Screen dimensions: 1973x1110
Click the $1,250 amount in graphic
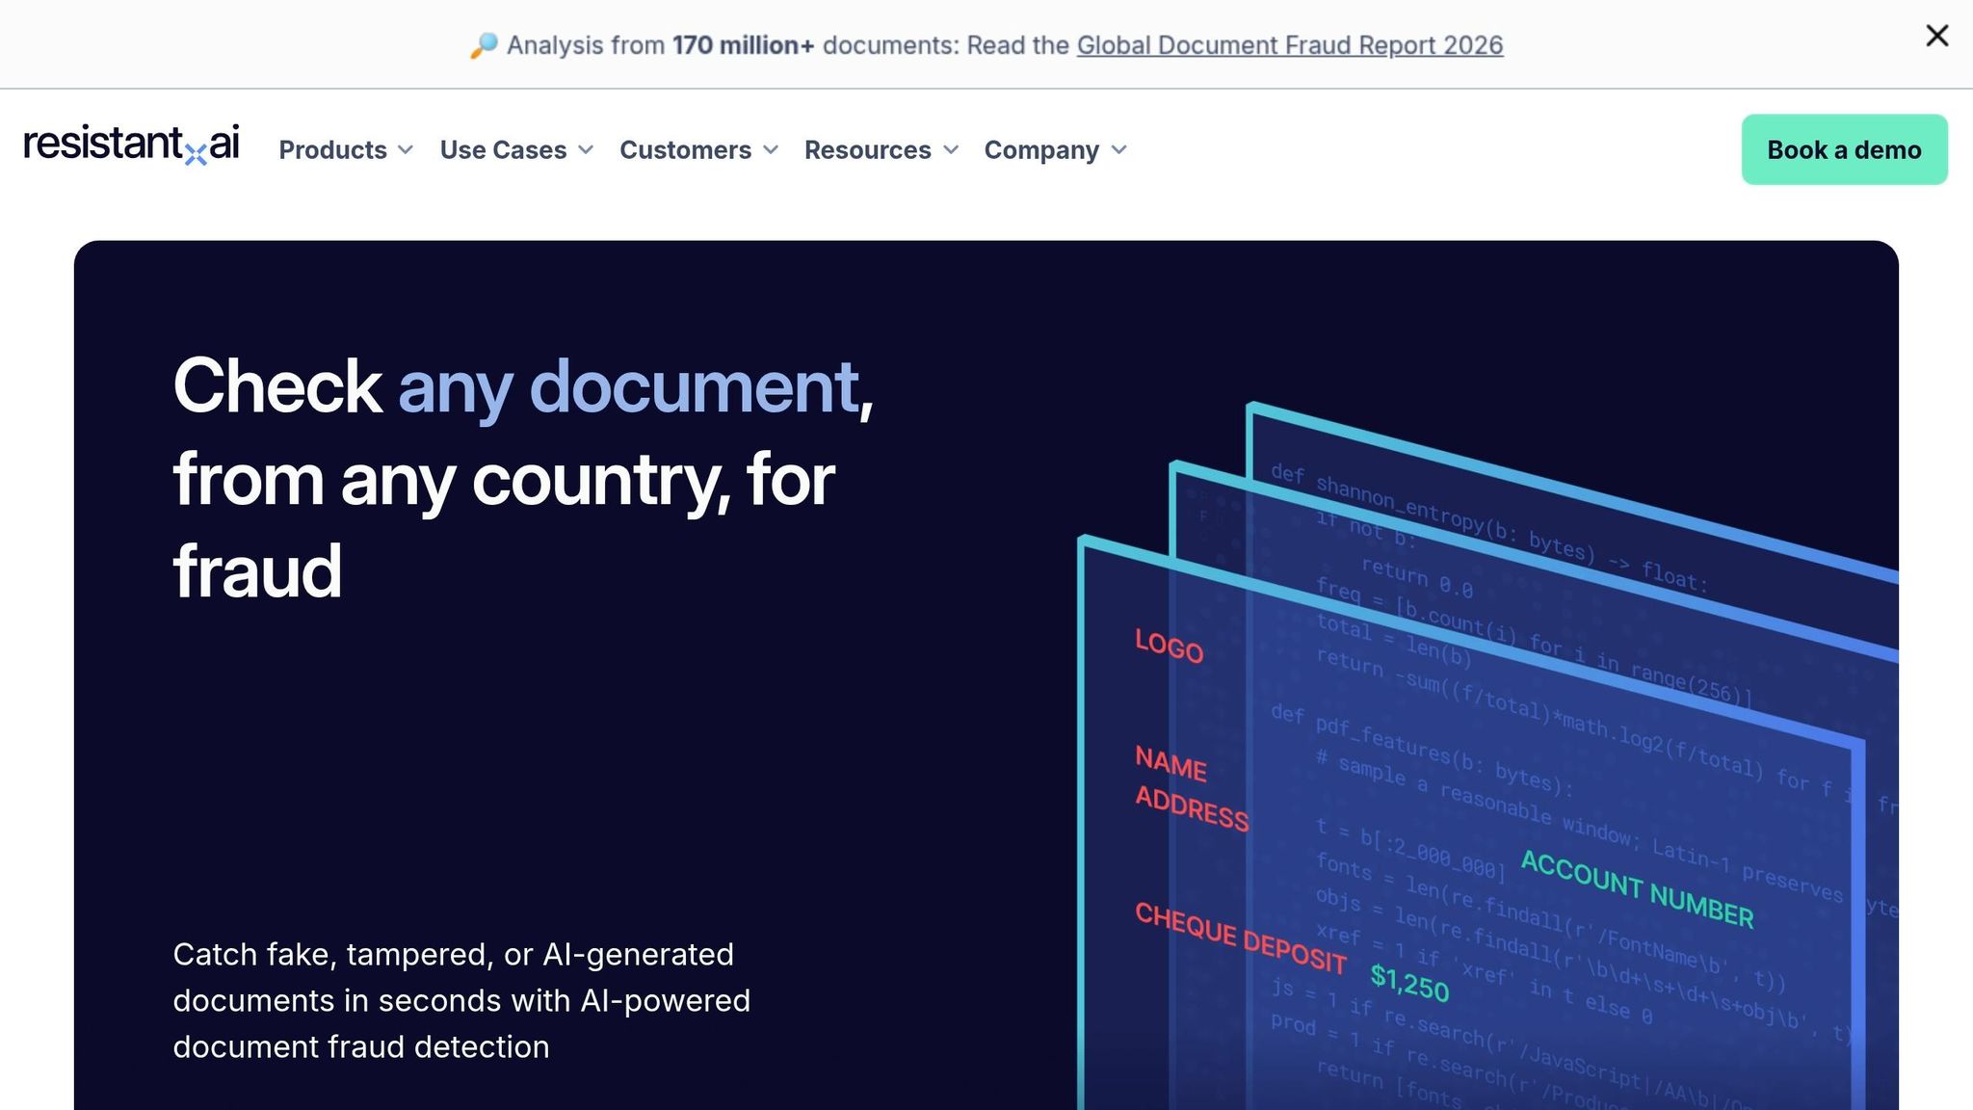tap(1409, 983)
